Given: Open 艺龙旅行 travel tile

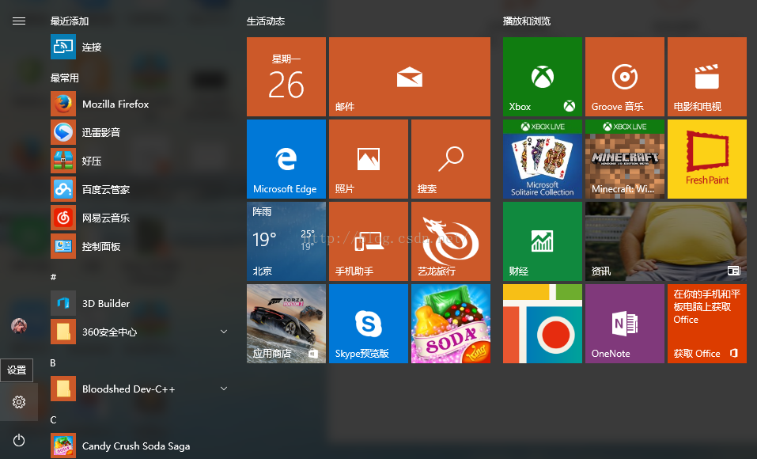Looking at the screenshot, I should coord(451,241).
